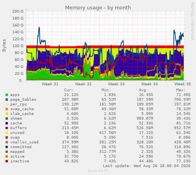Click the brown mapped legend swatch

7,152
